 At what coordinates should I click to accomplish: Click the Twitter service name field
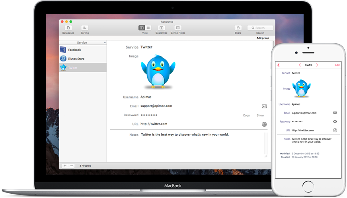tap(146, 47)
